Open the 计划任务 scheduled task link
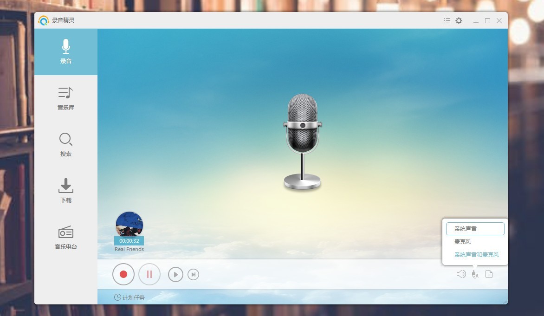Viewport: 544px width, 316px height. [130, 297]
